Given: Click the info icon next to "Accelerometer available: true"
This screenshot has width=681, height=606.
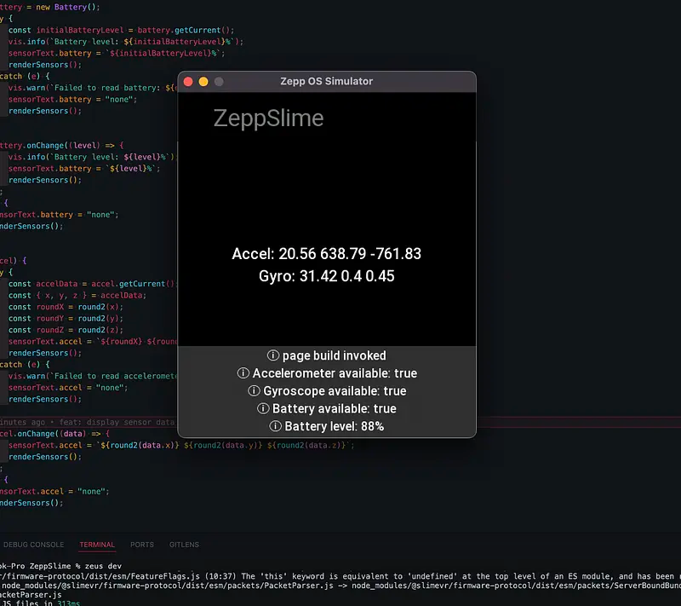Looking at the screenshot, I should (243, 373).
